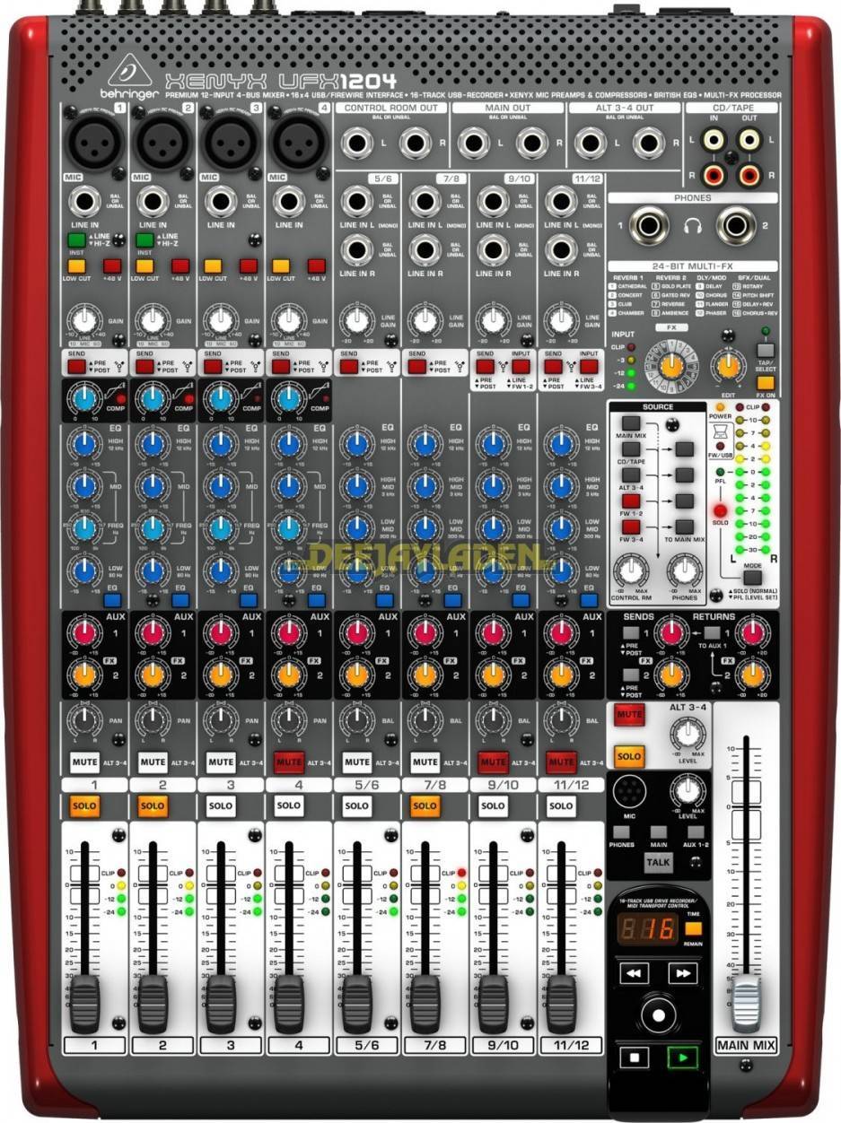
Task: Enable LOW CUT on channel 1
Action: tap(76, 266)
